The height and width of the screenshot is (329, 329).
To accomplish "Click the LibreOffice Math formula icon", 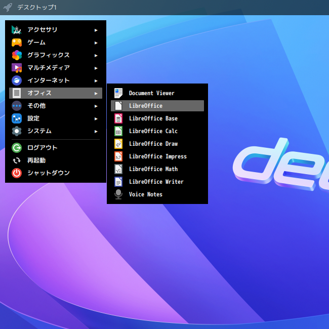I will (x=118, y=169).
